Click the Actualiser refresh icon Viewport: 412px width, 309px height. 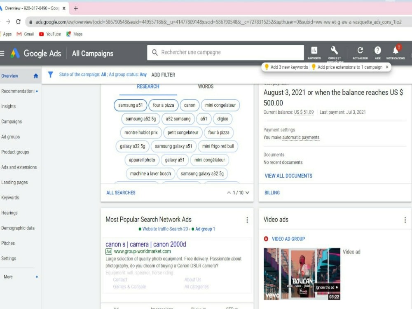click(360, 53)
